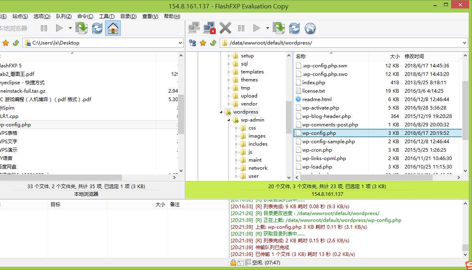472x270 pixels.
Task: Go up one local folder arrow icon
Action: click(16, 43)
